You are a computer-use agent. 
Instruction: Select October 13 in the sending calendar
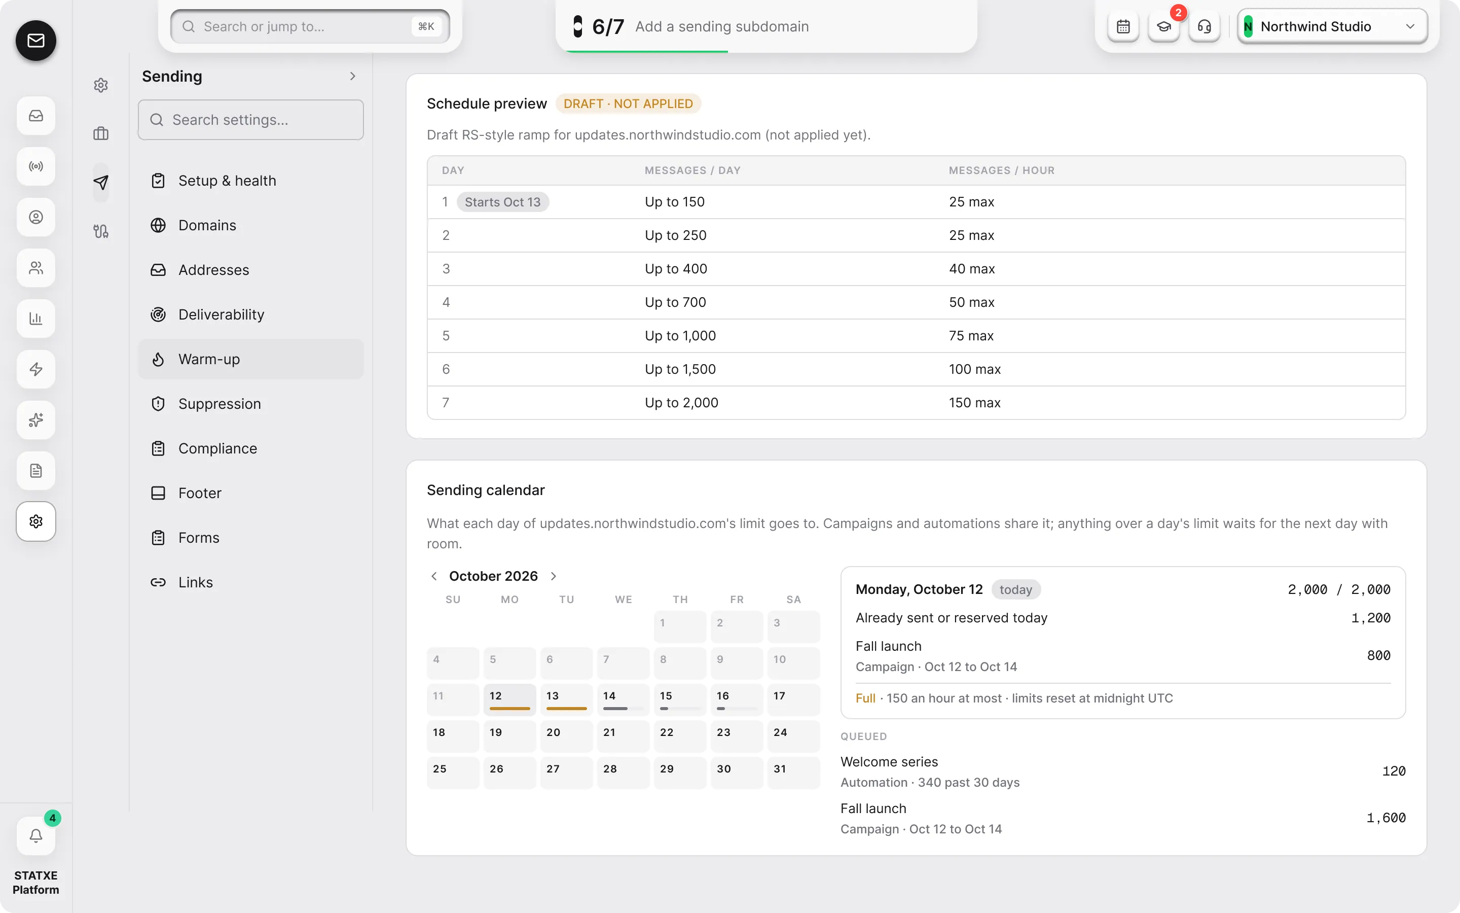pyautogui.click(x=566, y=699)
